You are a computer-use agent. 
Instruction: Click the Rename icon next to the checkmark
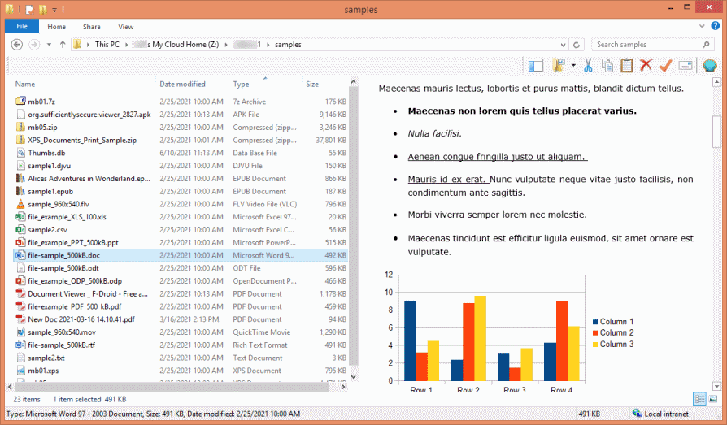point(685,65)
